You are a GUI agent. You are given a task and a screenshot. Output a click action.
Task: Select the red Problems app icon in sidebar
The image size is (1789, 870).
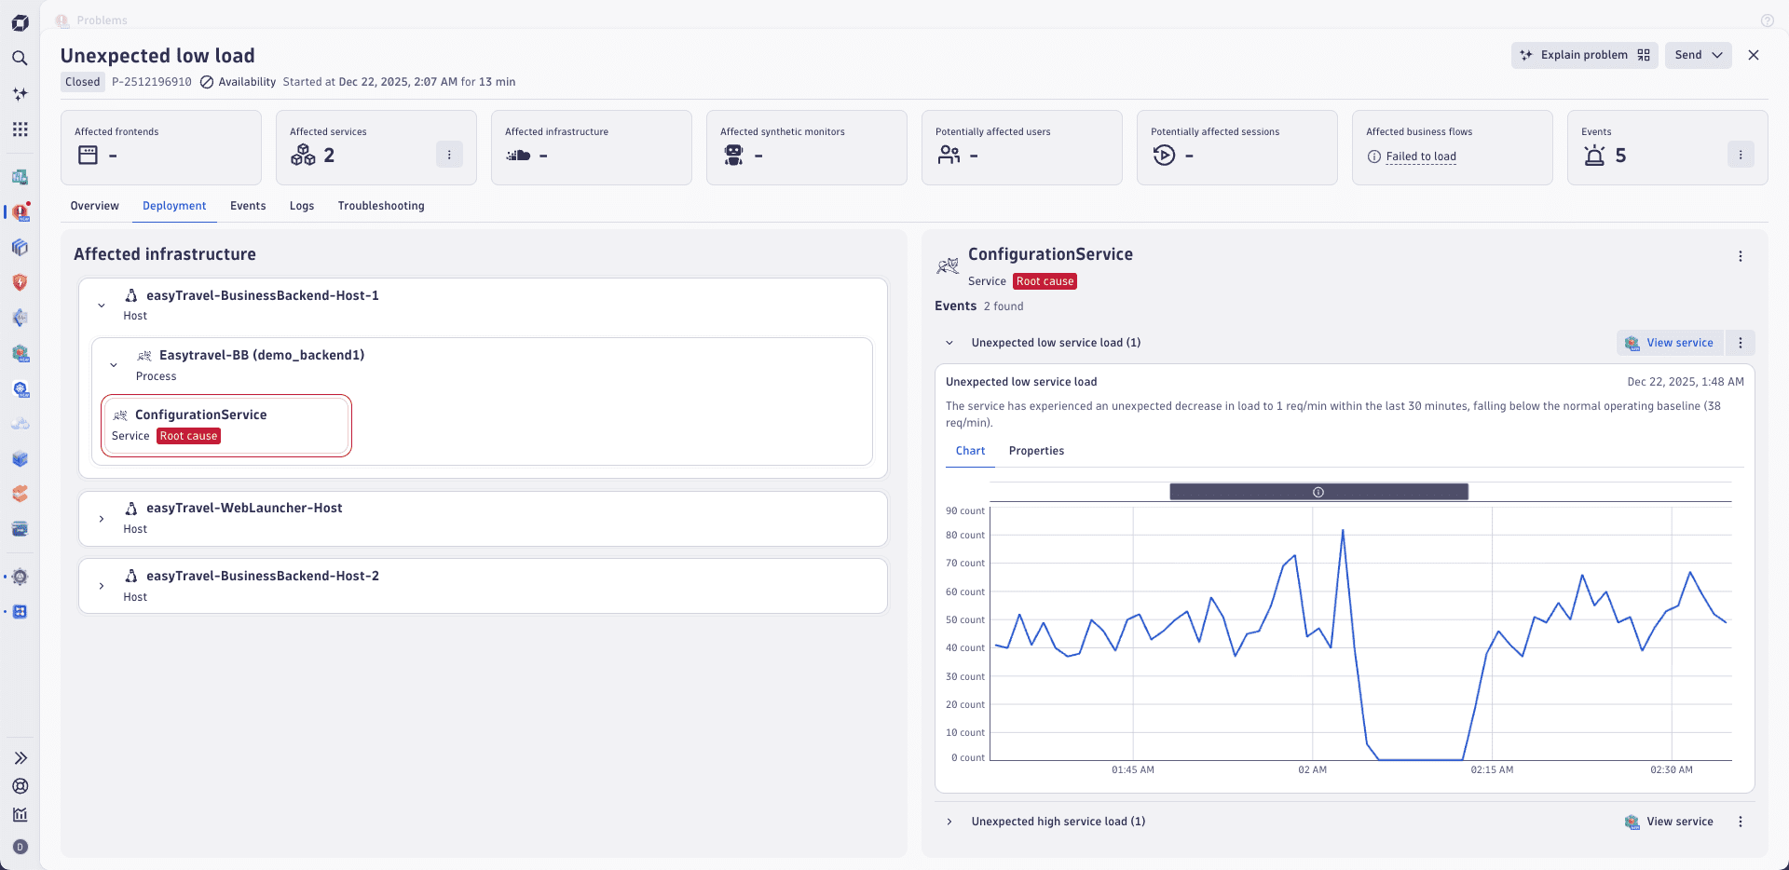click(x=20, y=212)
